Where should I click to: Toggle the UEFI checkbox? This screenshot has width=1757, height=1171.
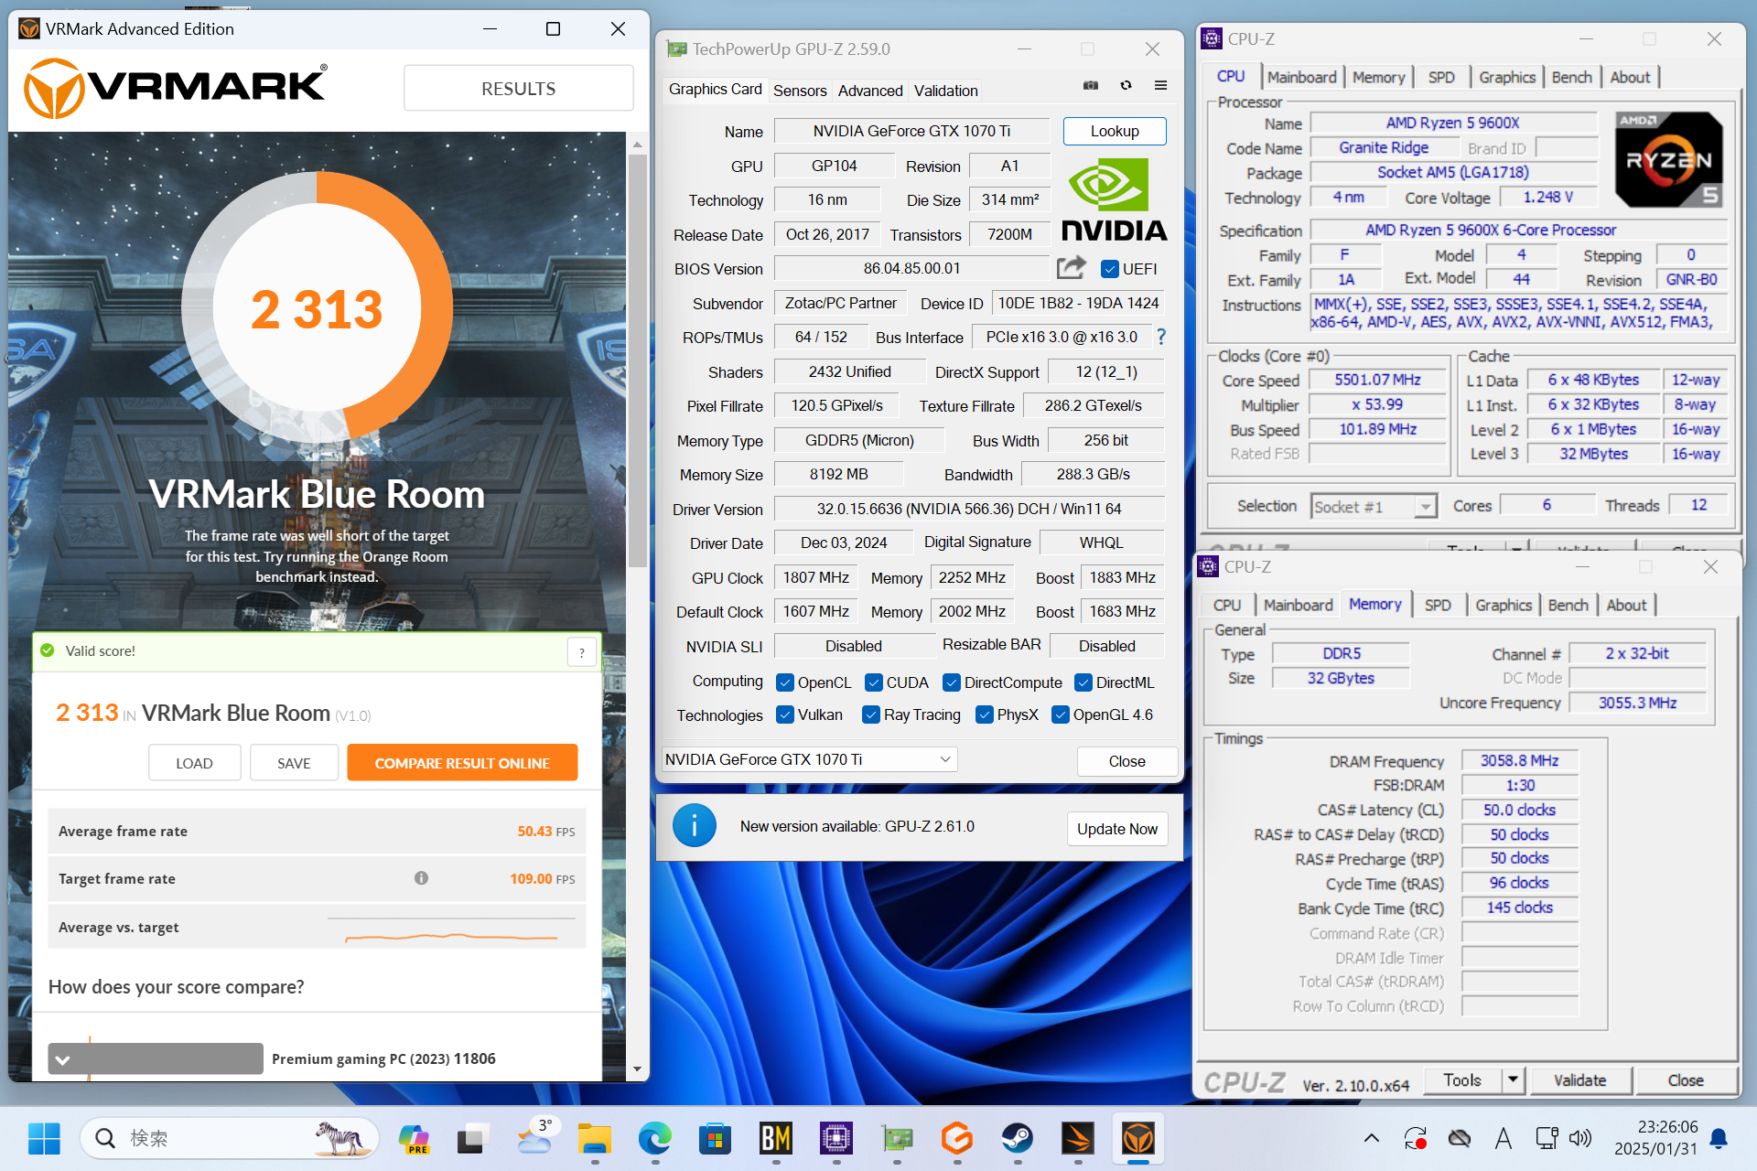click(x=1109, y=269)
